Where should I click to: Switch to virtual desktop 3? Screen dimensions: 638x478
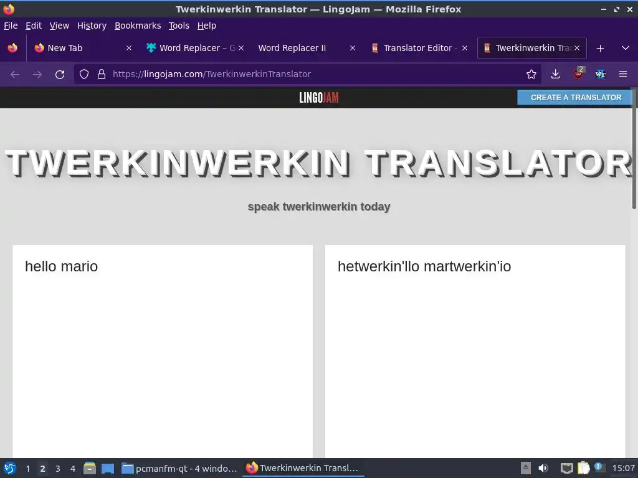click(x=58, y=469)
